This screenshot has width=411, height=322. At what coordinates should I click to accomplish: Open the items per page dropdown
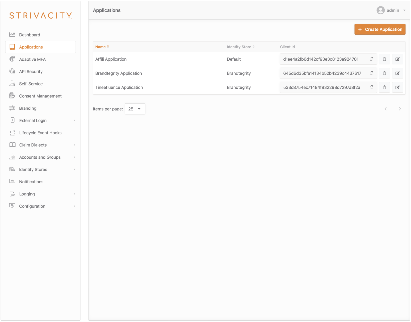135,109
